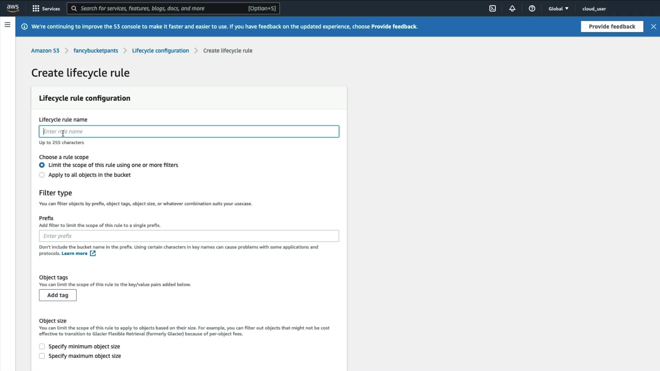This screenshot has width=660, height=371.
Task: Launch the CloudShell terminal icon
Action: 493,9
